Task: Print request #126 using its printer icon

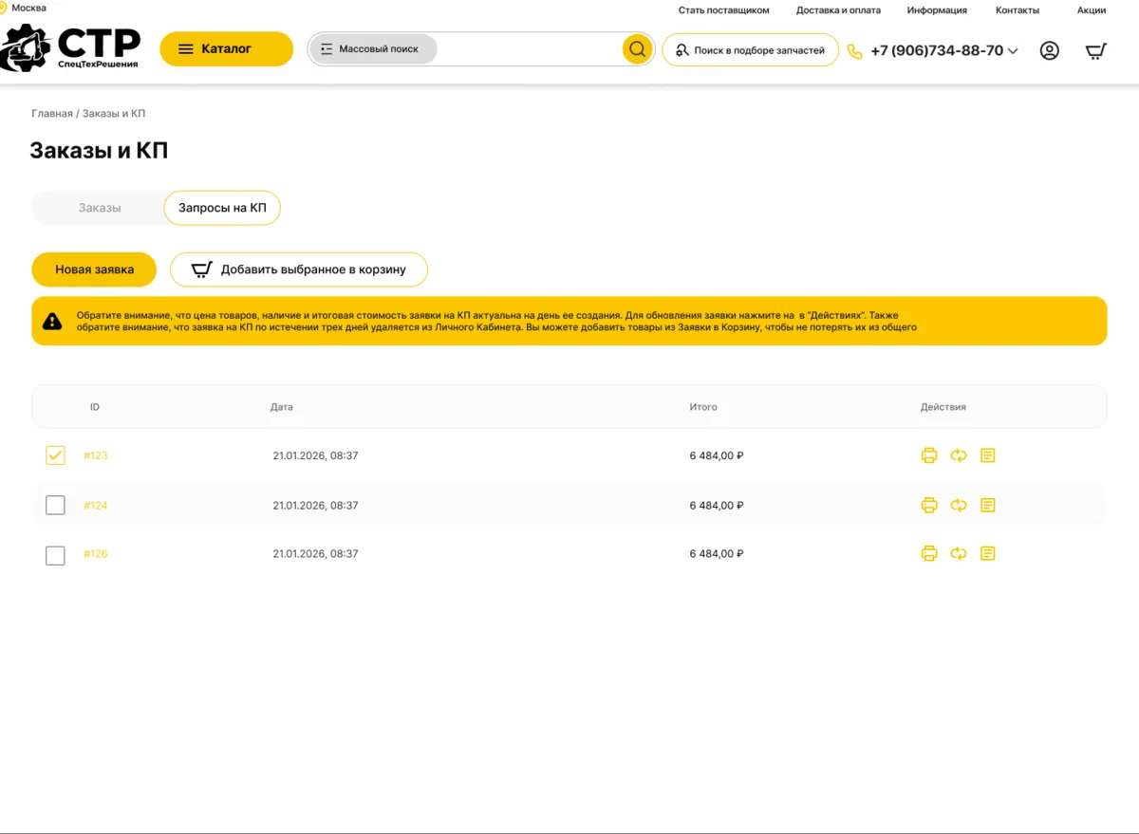Action: pos(929,553)
